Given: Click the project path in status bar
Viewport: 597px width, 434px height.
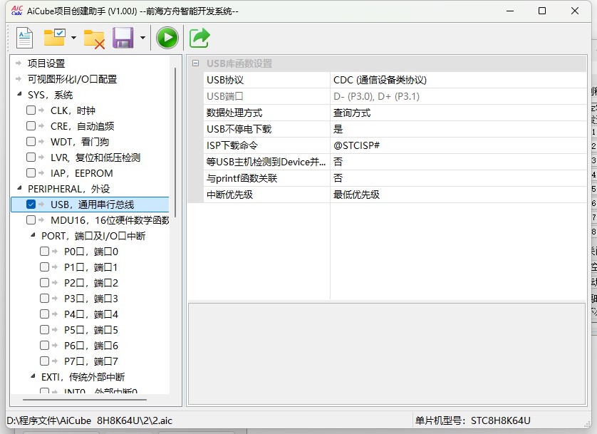Looking at the screenshot, I should 90,420.
